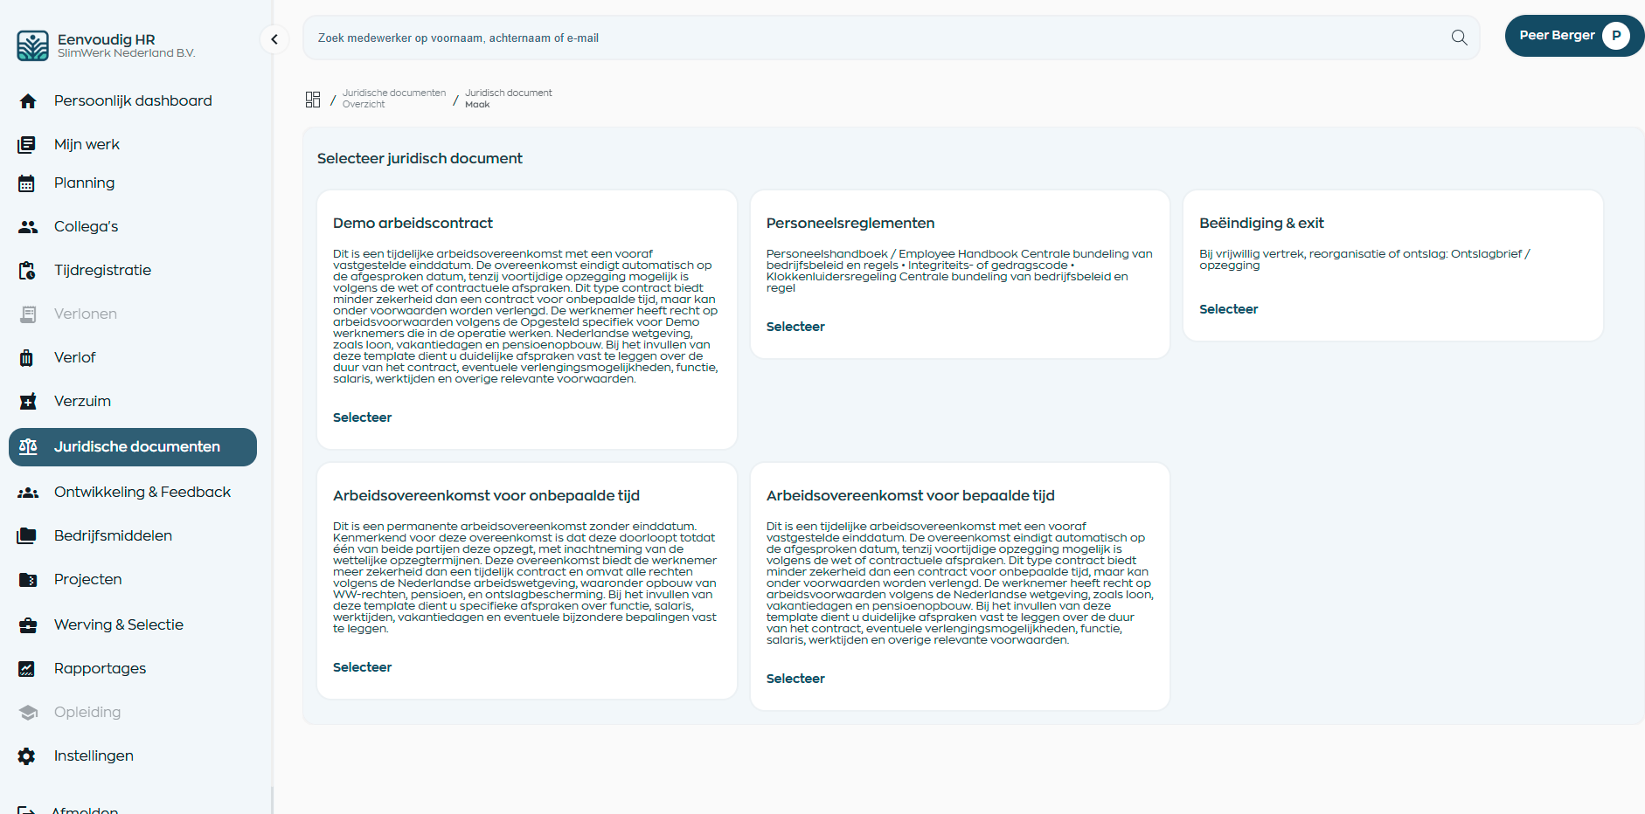Image resolution: width=1645 pixels, height=814 pixels.
Task: Focus the employee search input field
Action: [874, 38]
